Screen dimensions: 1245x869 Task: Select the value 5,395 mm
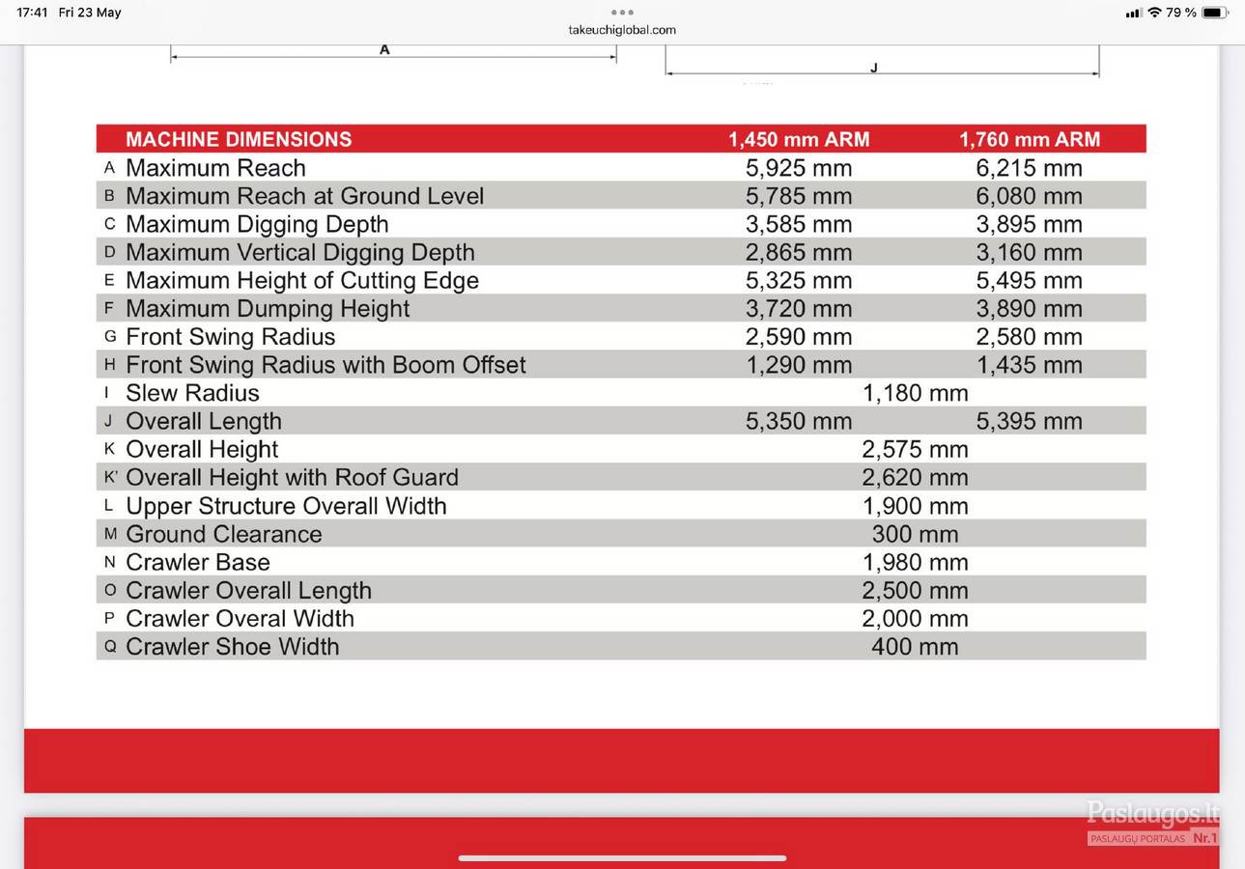pyautogui.click(x=1030, y=421)
